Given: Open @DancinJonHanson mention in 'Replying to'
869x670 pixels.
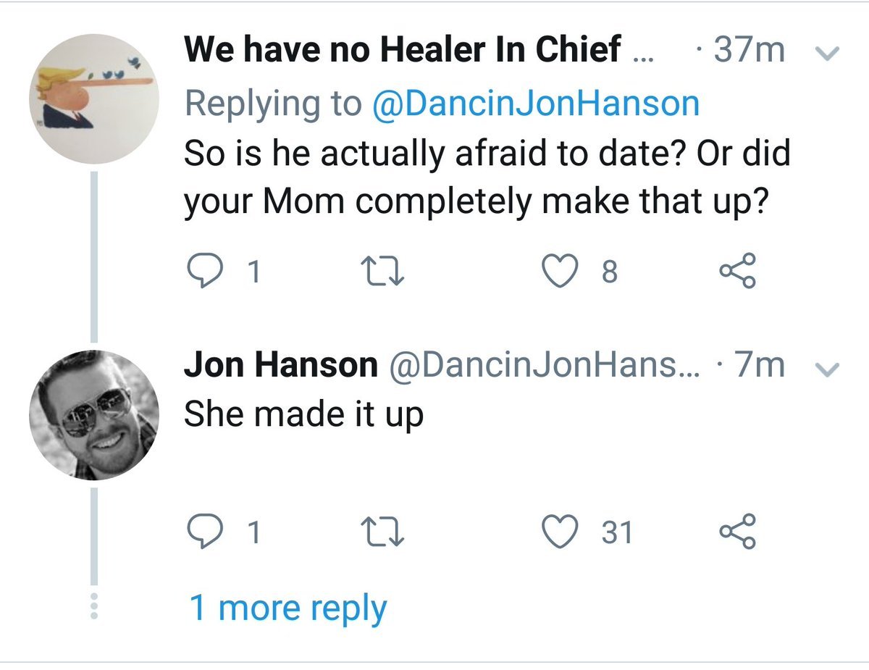Looking at the screenshot, I should [x=535, y=104].
